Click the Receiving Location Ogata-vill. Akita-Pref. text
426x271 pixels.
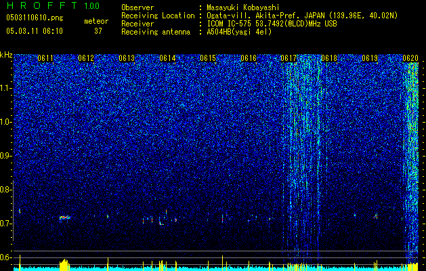[302, 16]
